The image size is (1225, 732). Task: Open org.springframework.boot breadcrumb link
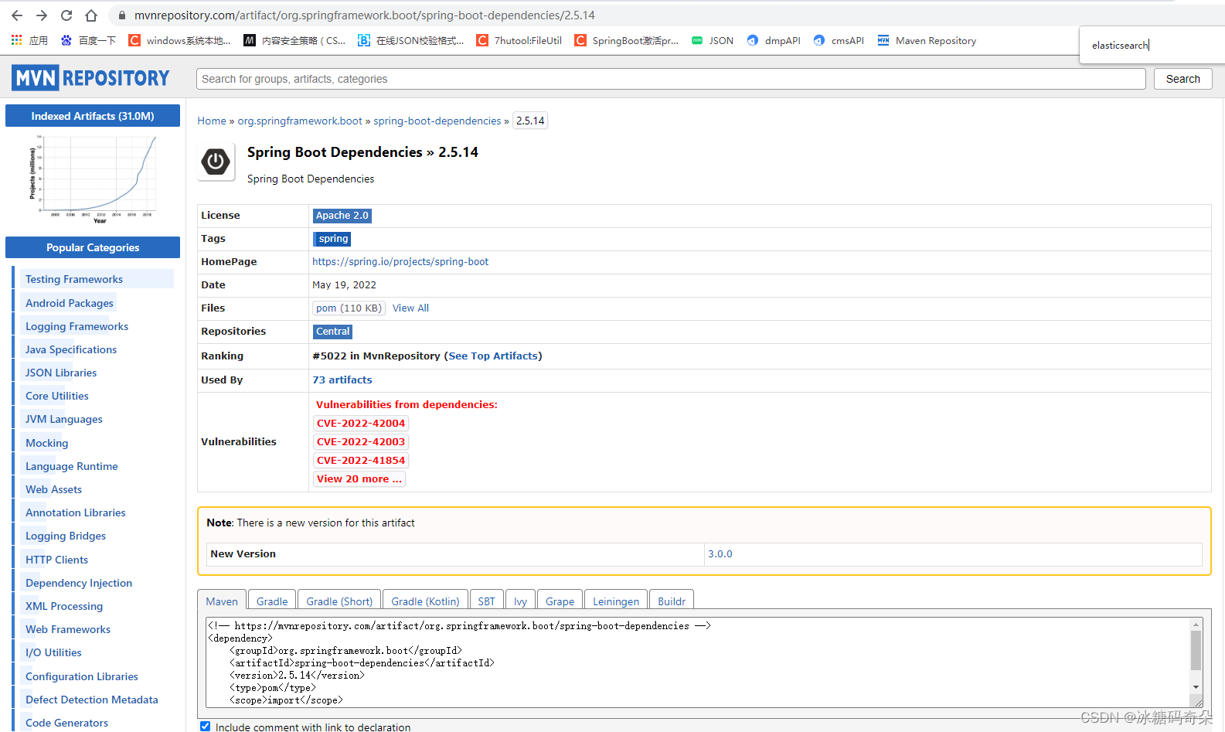pos(300,121)
